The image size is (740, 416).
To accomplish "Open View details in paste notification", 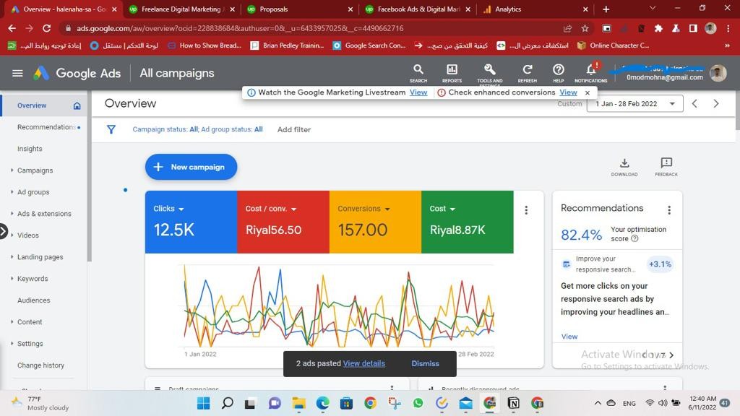I will (x=364, y=364).
